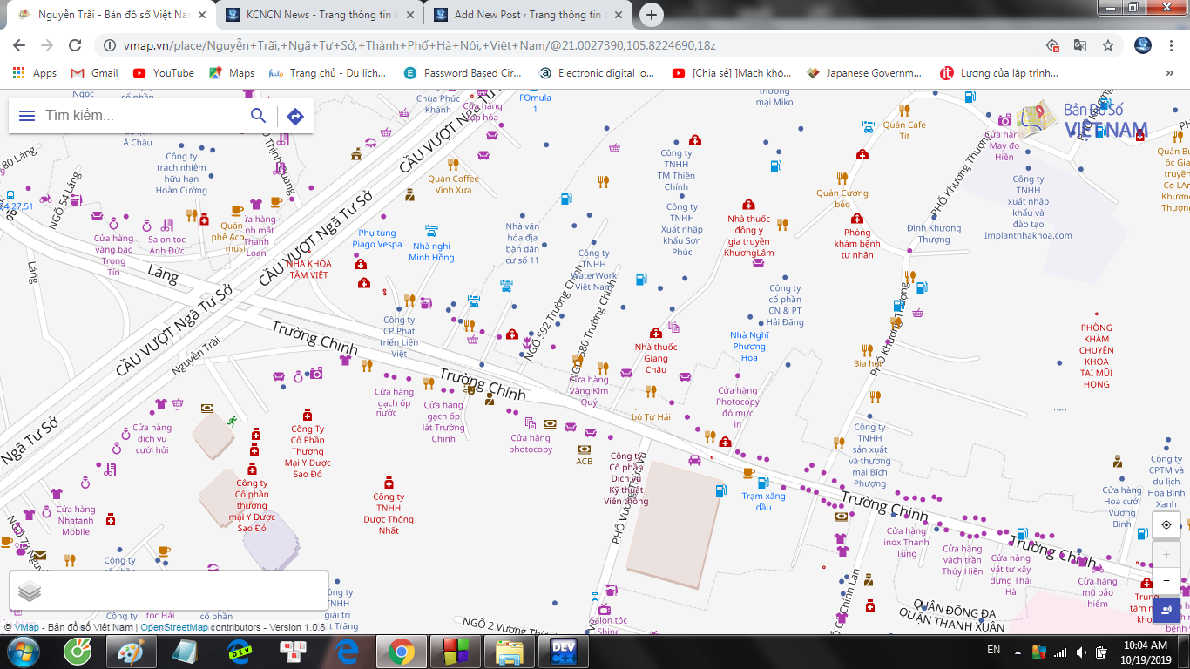Click the locate-me crosshair button

point(1166,524)
